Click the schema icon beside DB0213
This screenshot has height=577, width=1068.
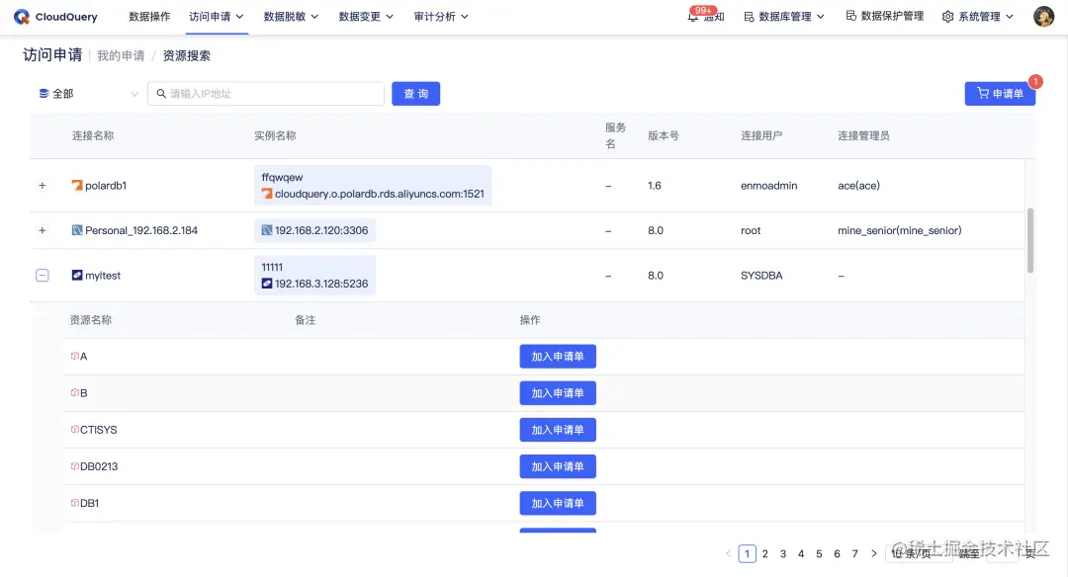(75, 466)
